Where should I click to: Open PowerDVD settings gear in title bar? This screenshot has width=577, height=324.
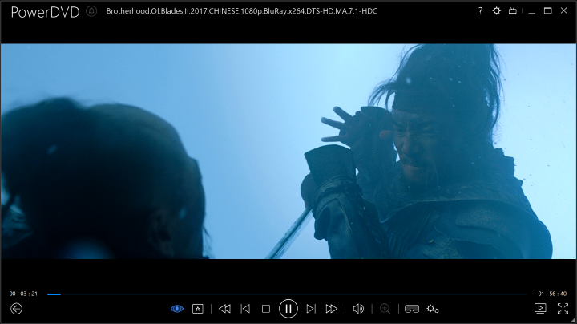pos(496,11)
